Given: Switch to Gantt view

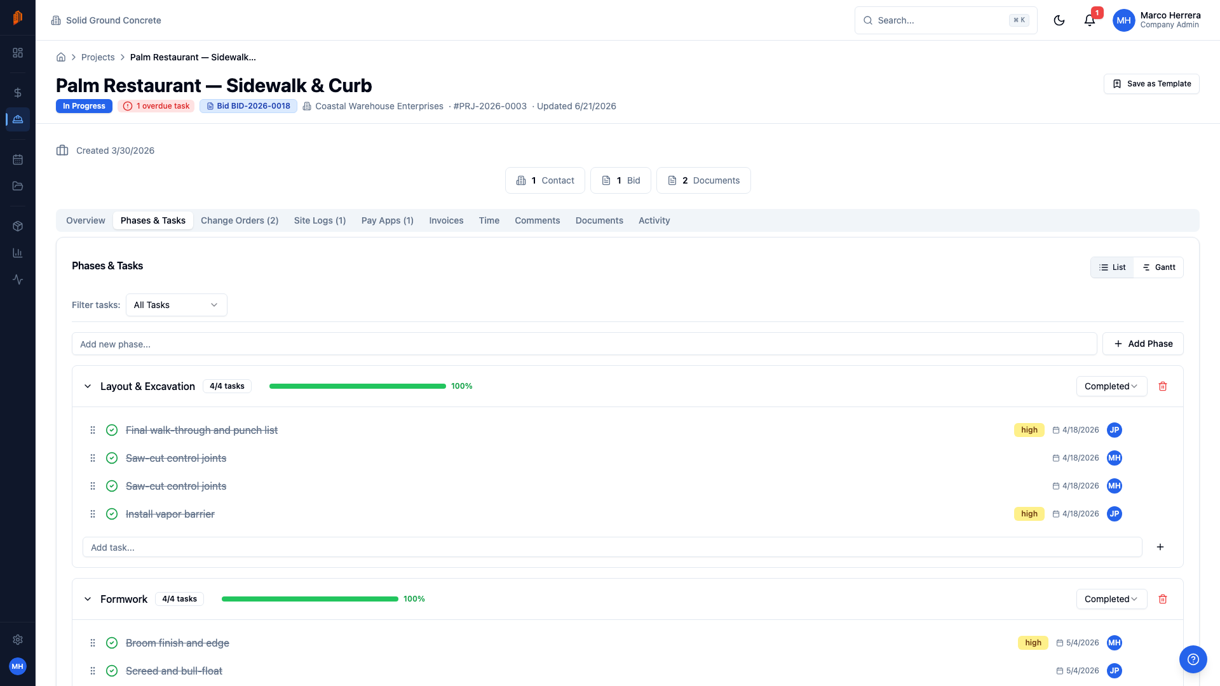Looking at the screenshot, I should click(1159, 267).
